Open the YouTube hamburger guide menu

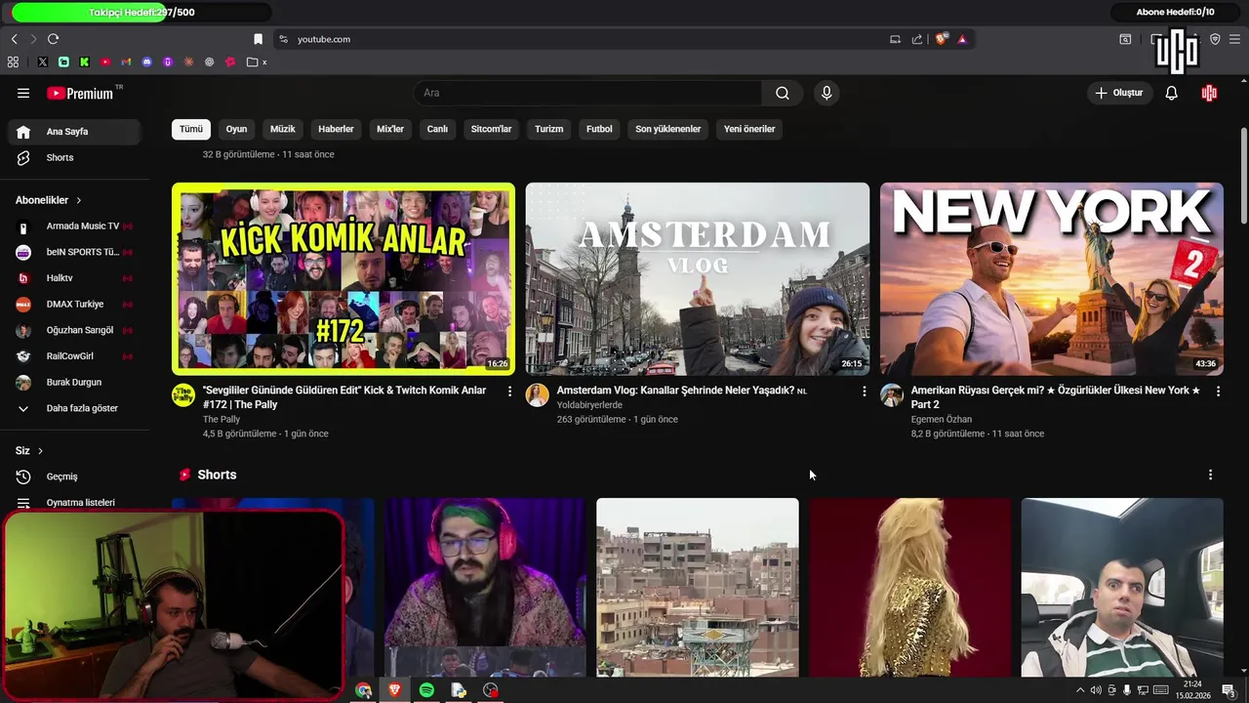tap(23, 93)
